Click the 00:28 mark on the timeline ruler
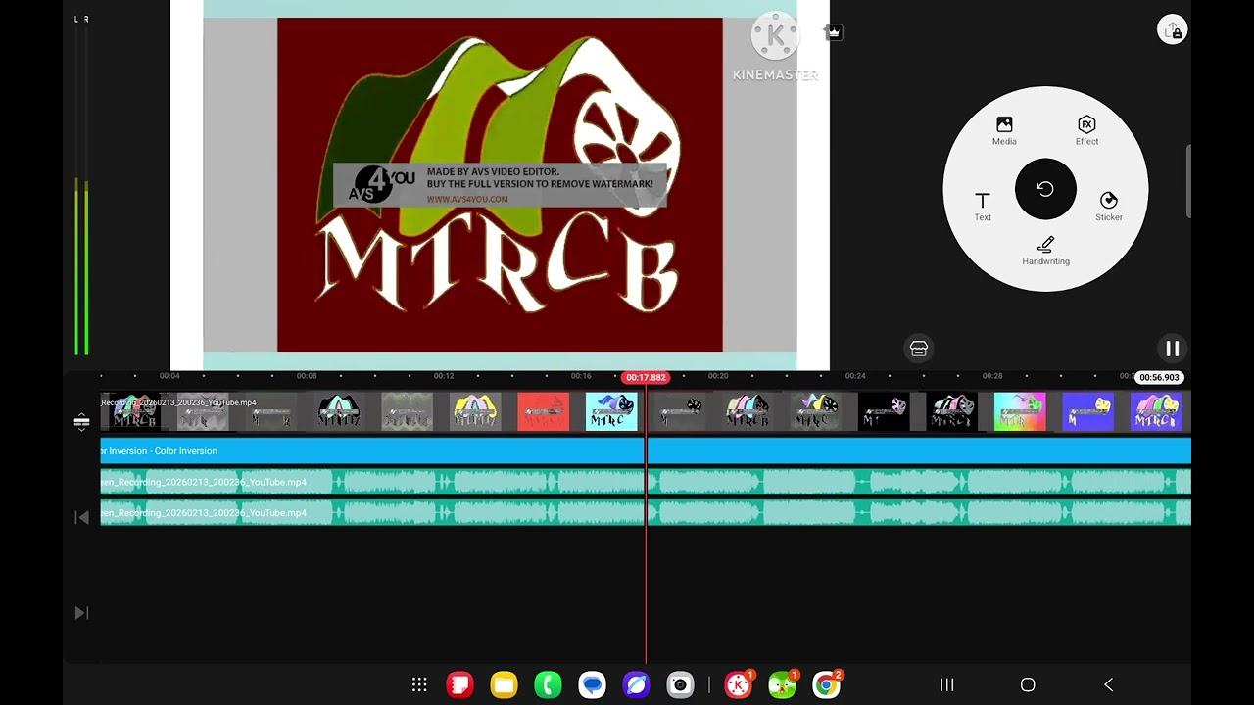The image size is (1254, 705). tap(992, 376)
